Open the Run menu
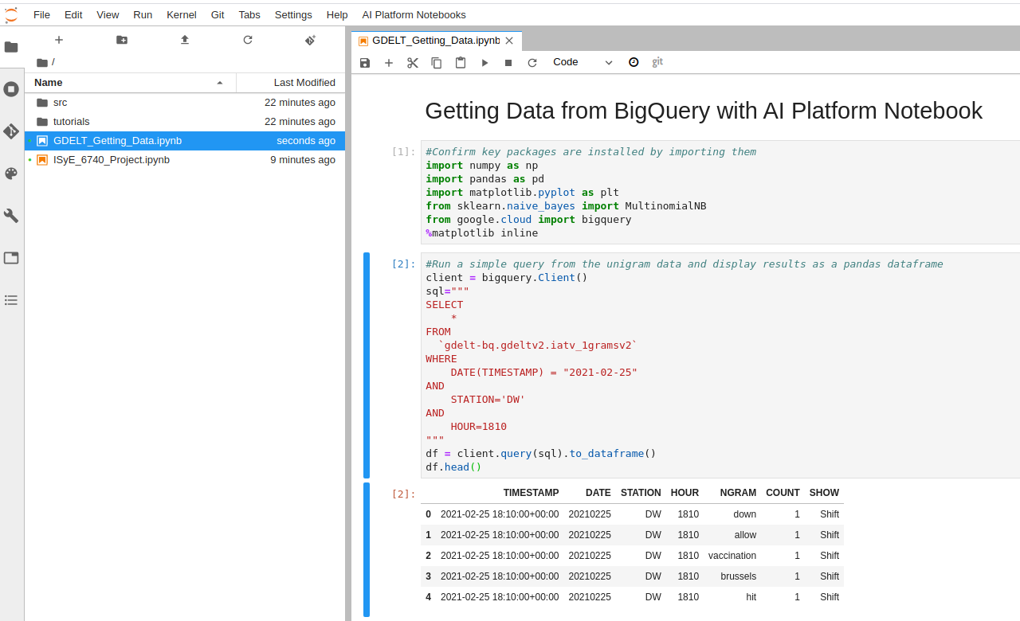 (143, 14)
